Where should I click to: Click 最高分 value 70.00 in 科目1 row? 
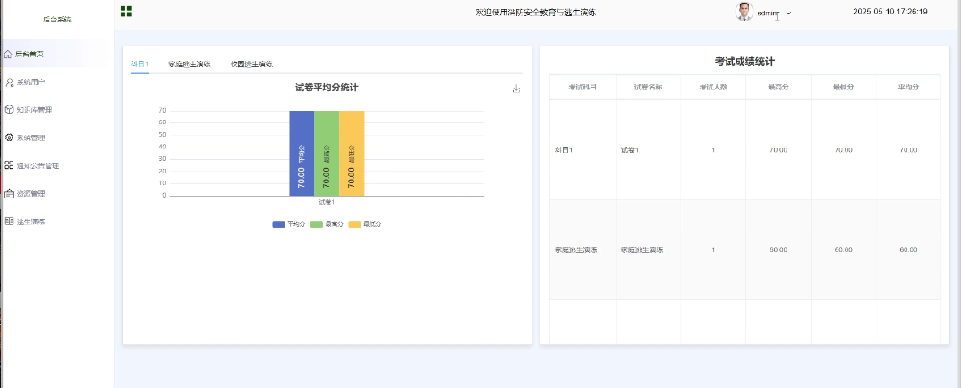click(778, 150)
